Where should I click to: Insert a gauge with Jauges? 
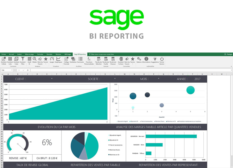(x=52, y=60)
